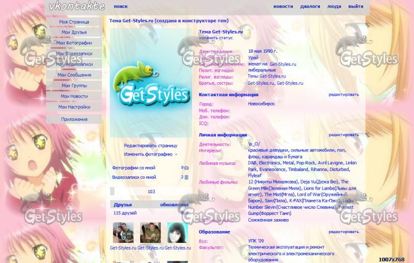
Task: Click поиск in the top bar
Action: tap(121, 7)
